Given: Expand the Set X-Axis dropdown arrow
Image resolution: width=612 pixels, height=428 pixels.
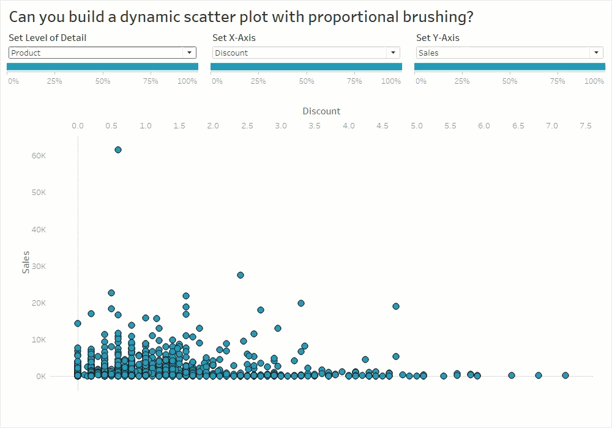Looking at the screenshot, I should (394, 53).
